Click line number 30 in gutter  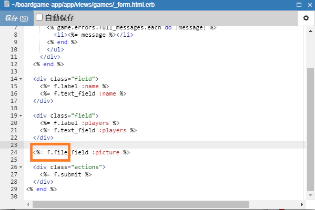tap(14, 196)
